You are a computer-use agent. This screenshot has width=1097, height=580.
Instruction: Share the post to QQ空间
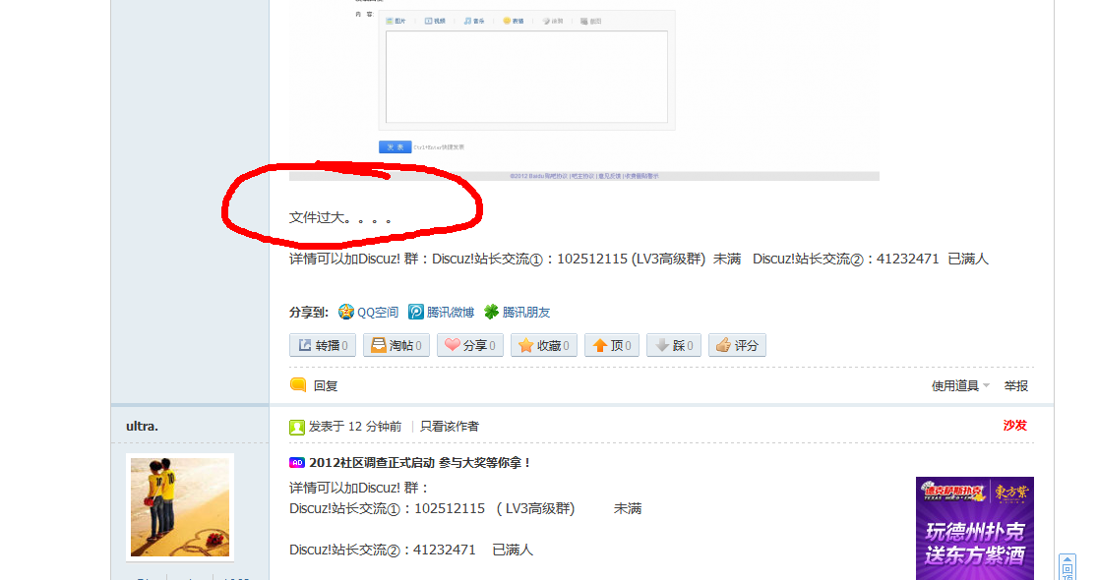pos(371,312)
